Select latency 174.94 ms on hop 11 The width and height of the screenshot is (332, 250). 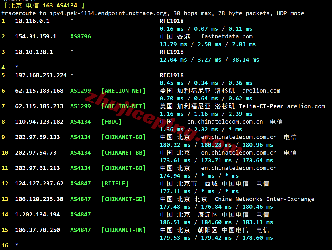(175, 176)
